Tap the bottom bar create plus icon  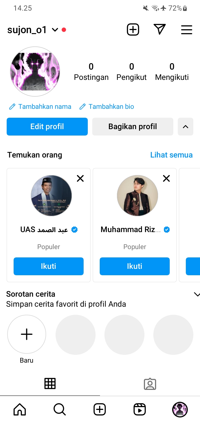(x=100, y=409)
